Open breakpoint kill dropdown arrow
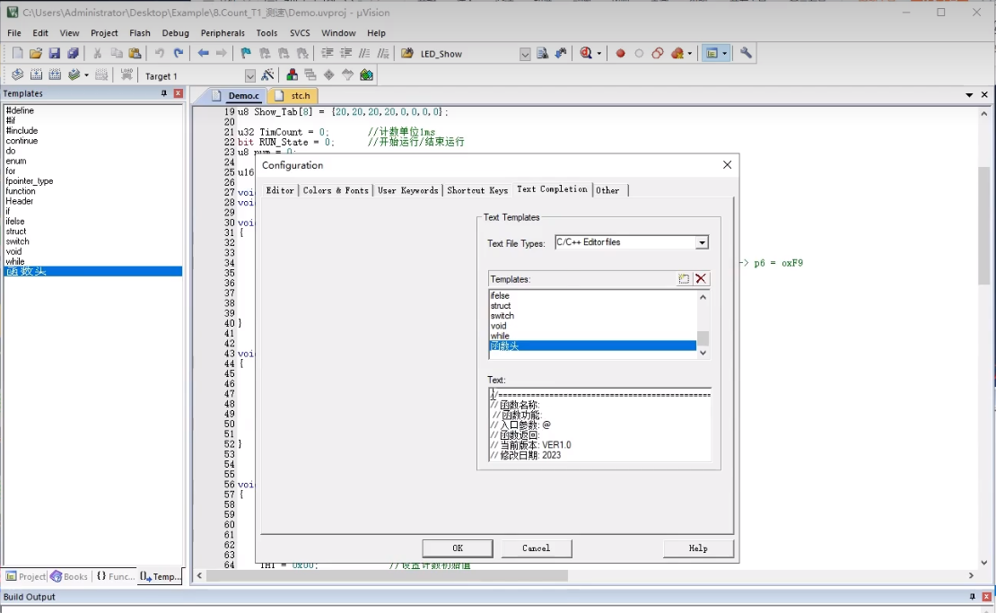Screen dimensions: 996x613 click(690, 54)
